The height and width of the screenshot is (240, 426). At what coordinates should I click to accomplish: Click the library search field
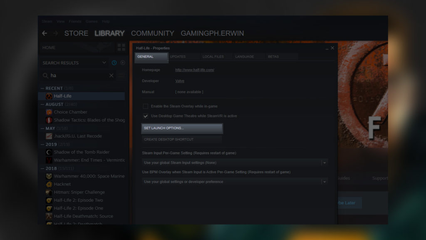coord(78,75)
